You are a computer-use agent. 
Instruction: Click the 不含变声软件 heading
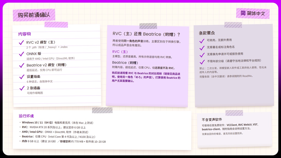pyautogui.click(x=212, y=120)
